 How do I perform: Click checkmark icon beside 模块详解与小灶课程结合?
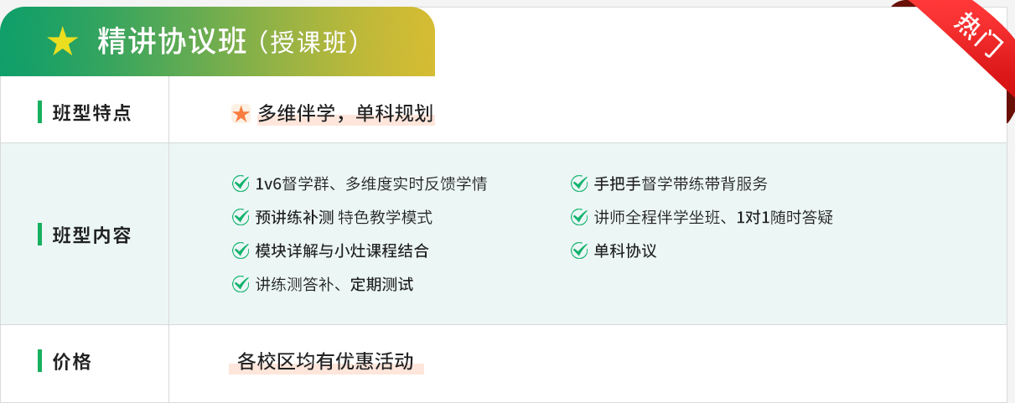point(241,251)
